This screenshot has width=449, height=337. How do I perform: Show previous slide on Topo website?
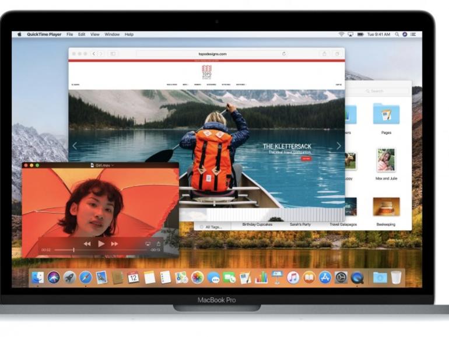[75, 146]
